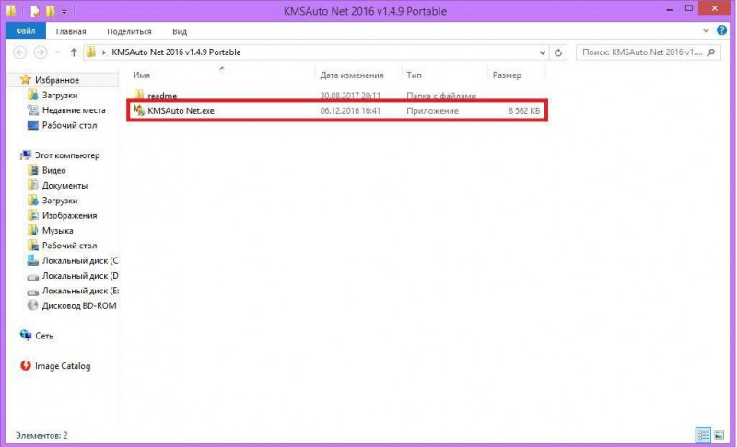The image size is (737, 447).
Task: Sort by Дата изменения column header
Action: pos(352,75)
